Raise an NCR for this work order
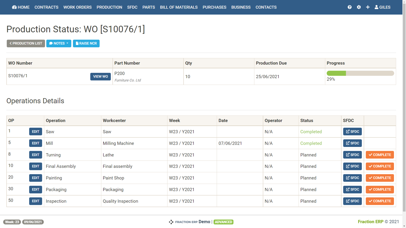Image resolution: width=406 pixels, height=228 pixels. click(x=86, y=43)
